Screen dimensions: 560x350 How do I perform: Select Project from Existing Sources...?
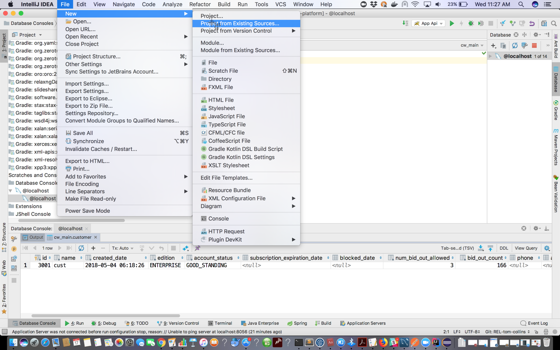[x=246, y=23]
